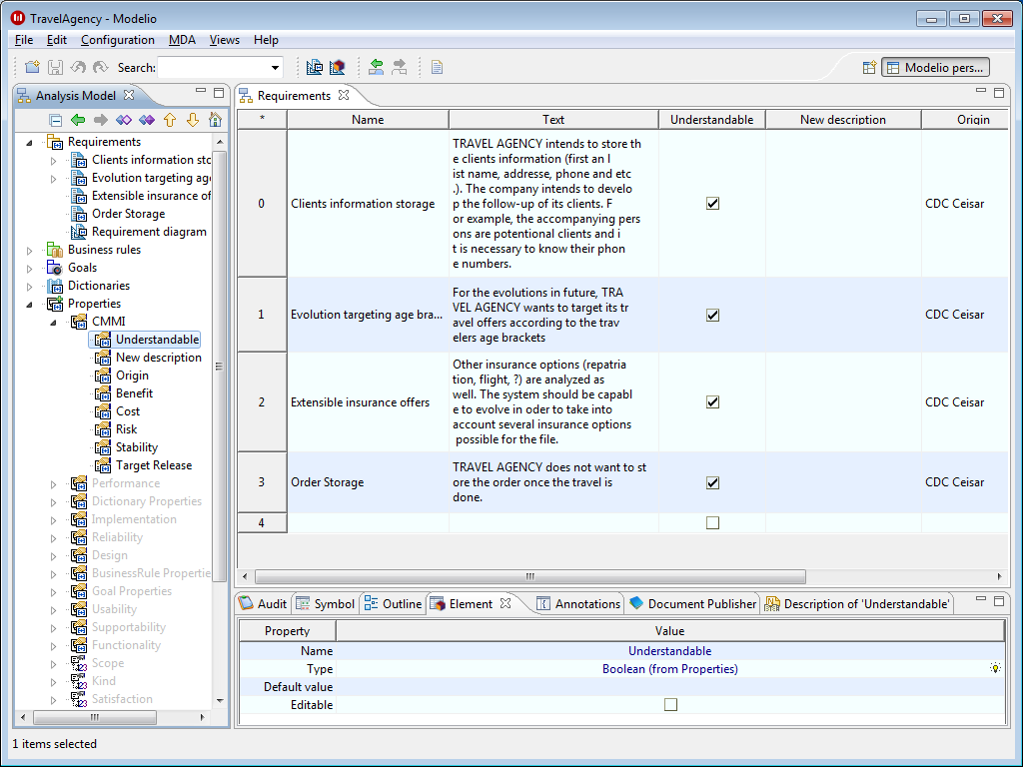Image resolution: width=1023 pixels, height=767 pixels.
Task: Click the green back arrow in Analysis Model
Action: (78, 120)
